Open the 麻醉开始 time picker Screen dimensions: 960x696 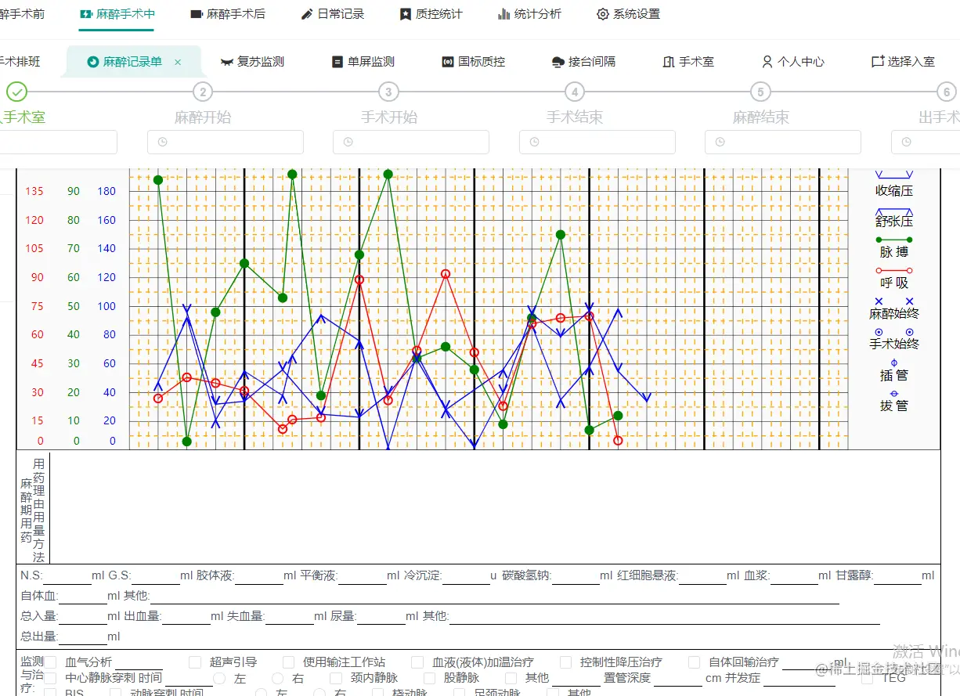coord(225,142)
